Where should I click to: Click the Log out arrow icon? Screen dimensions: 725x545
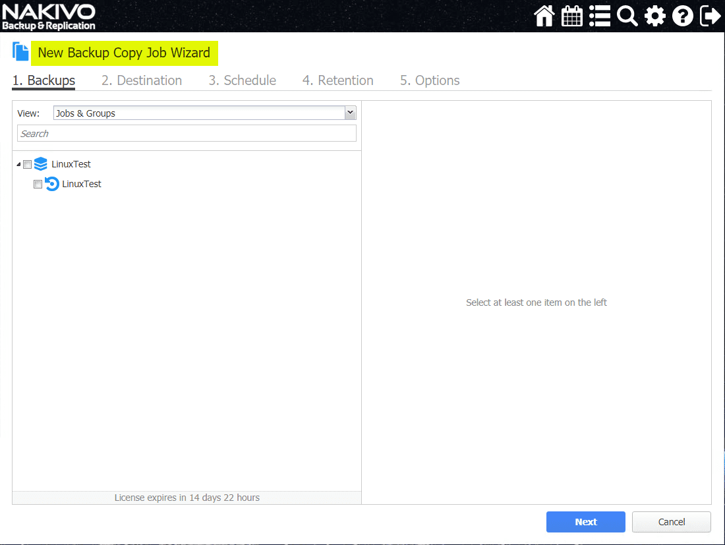pyautogui.click(x=710, y=16)
